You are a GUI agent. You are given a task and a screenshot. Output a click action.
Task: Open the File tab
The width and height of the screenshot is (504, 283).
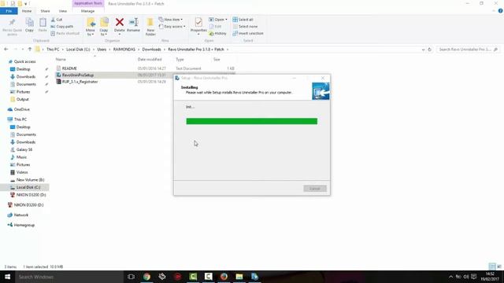coord(9,11)
